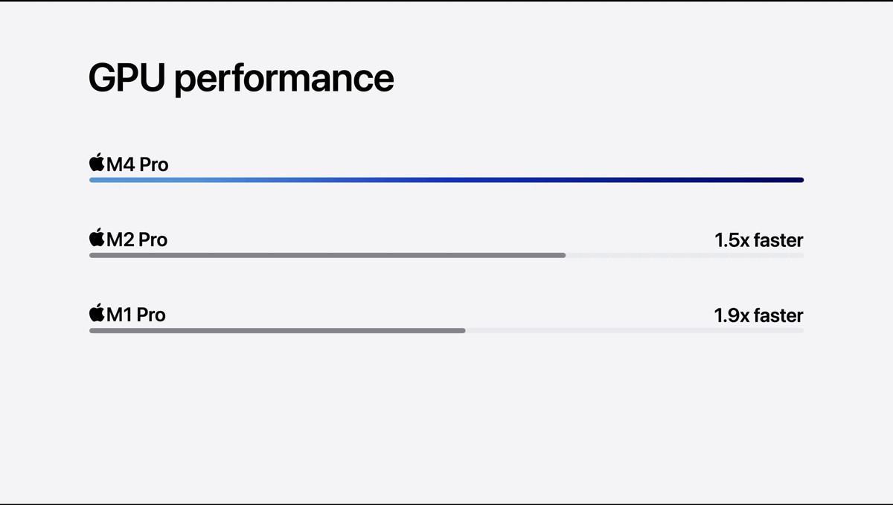Click the M1 Pro text label

[x=136, y=315]
